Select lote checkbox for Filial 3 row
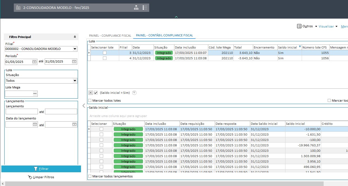348x186 pixels. coord(105,53)
